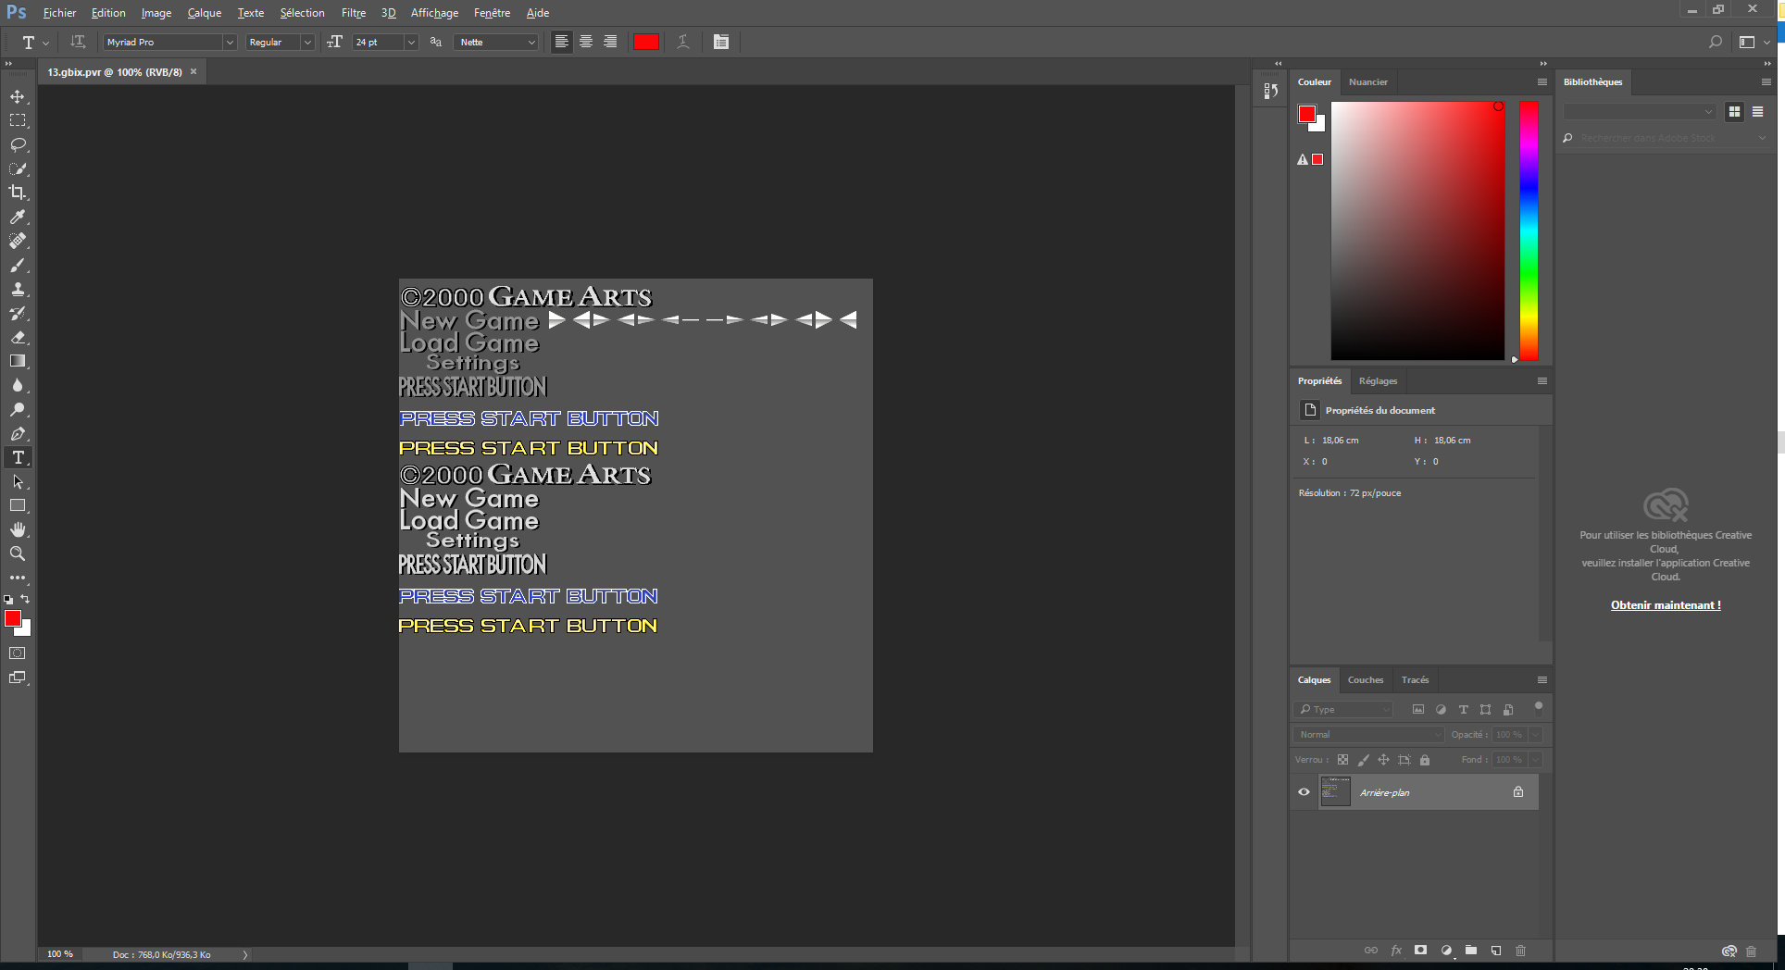Select the Rectangle shape tool

(18, 505)
